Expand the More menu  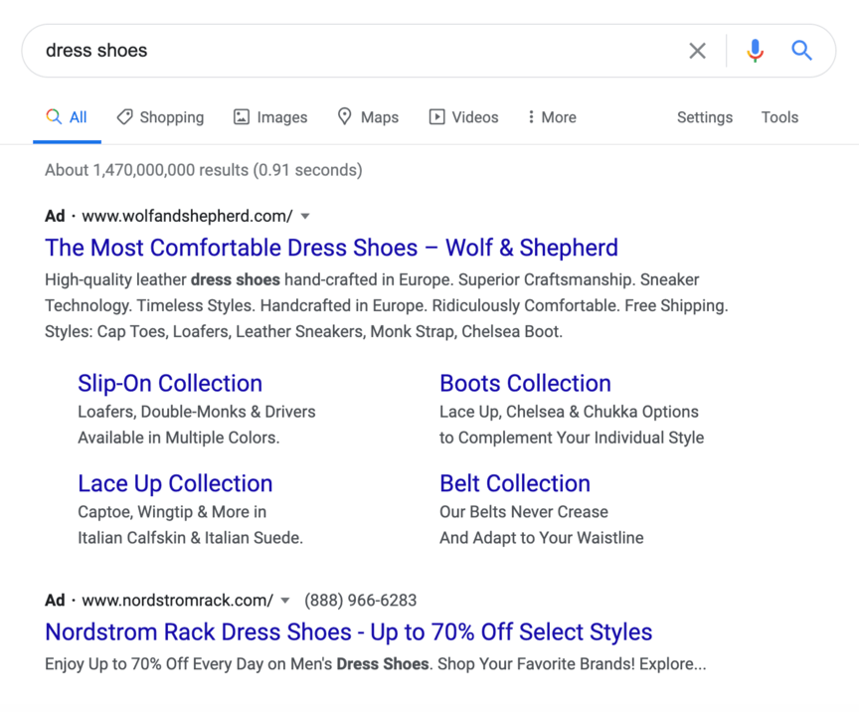[x=552, y=117]
